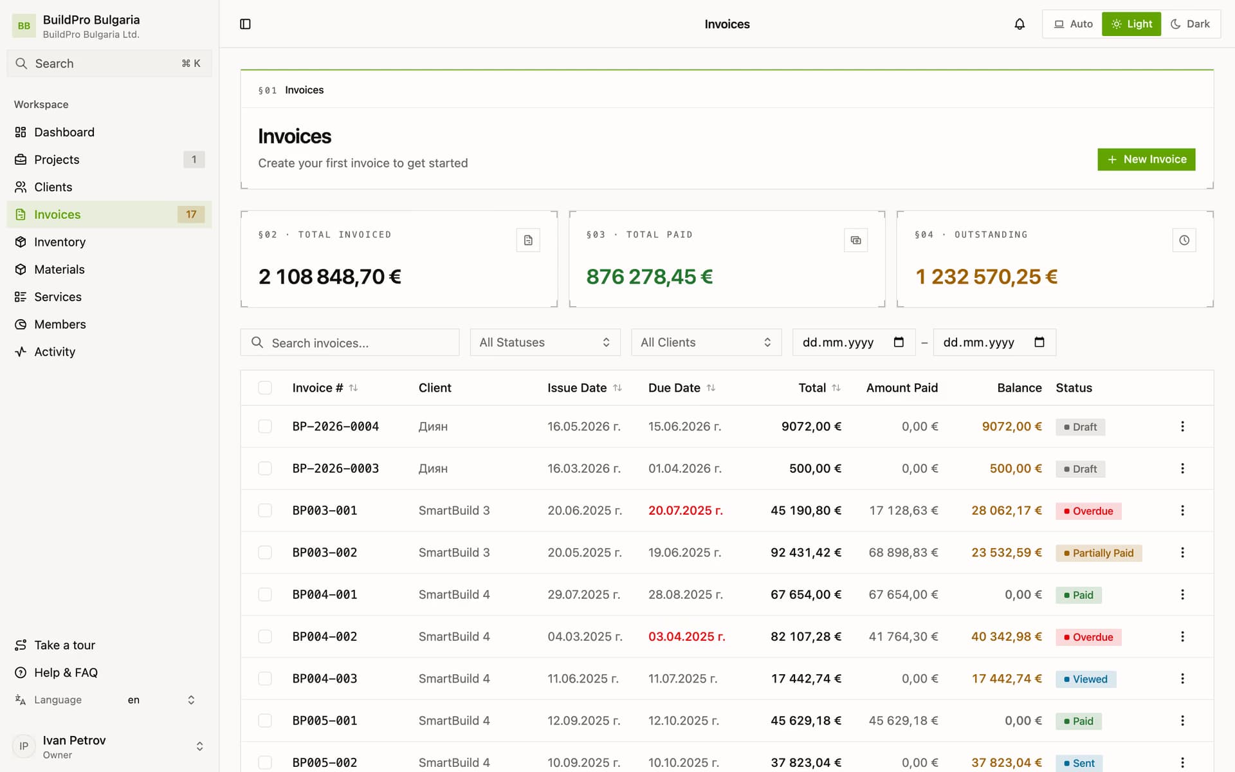Check the box for invoice BP-2026-0003

pos(265,468)
